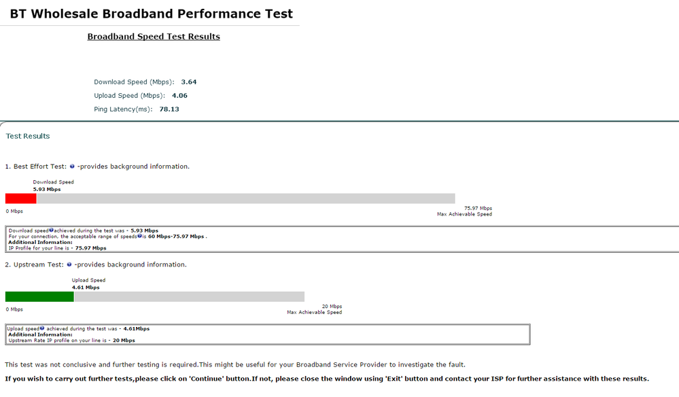Click BT Wholesale Broadband Performance Test title
Screen dimensions: 679x397
151,14
